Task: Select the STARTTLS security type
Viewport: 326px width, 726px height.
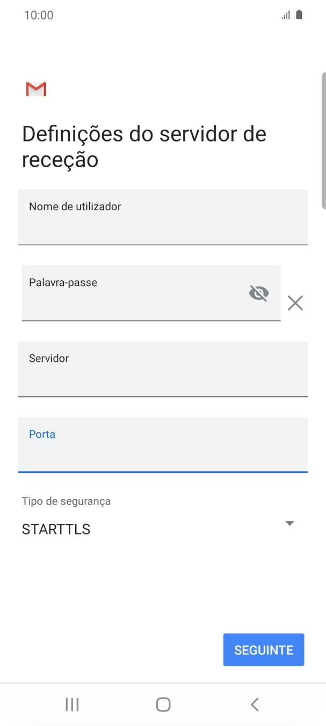Action: [55, 529]
